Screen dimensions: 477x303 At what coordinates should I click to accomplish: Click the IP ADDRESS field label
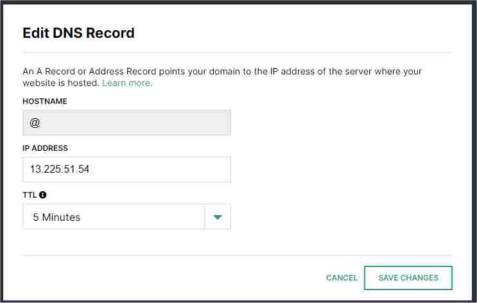point(46,148)
